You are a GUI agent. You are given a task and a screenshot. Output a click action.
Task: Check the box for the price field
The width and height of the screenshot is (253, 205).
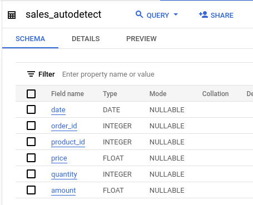31,158
